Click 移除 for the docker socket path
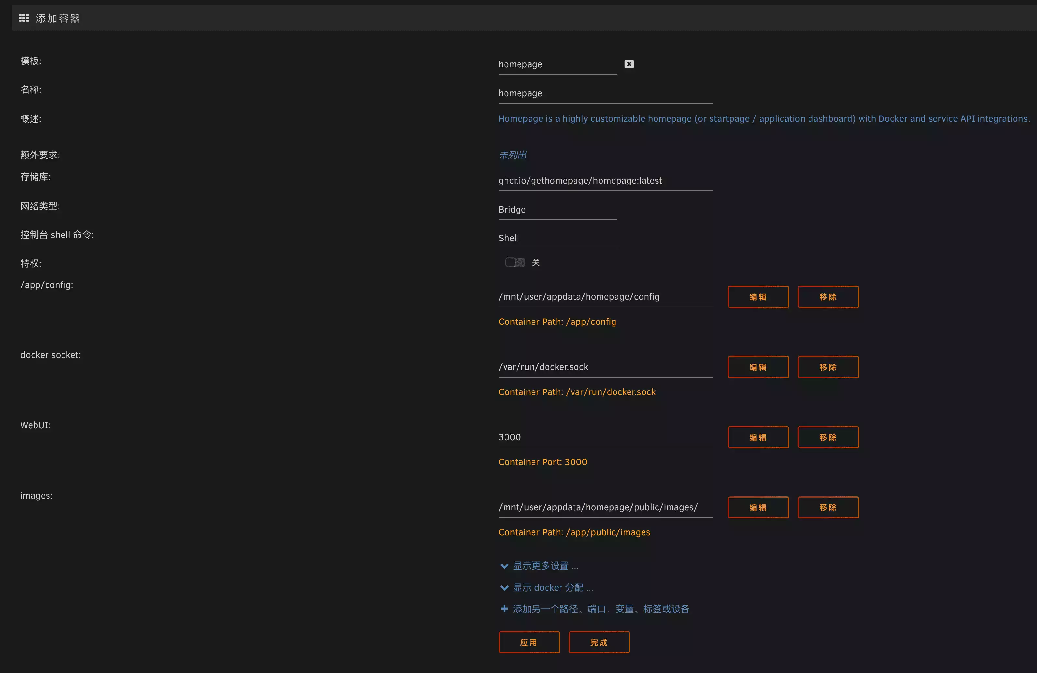 [x=828, y=367]
